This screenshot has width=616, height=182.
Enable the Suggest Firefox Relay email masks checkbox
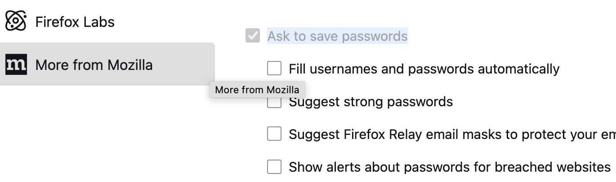point(274,134)
